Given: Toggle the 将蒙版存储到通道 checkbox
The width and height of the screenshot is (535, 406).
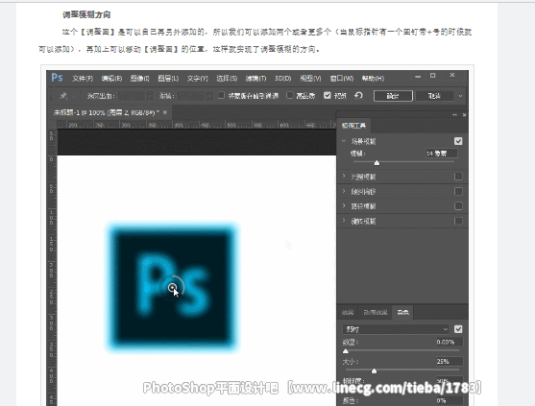Looking at the screenshot, I should (x=221, y=95).
